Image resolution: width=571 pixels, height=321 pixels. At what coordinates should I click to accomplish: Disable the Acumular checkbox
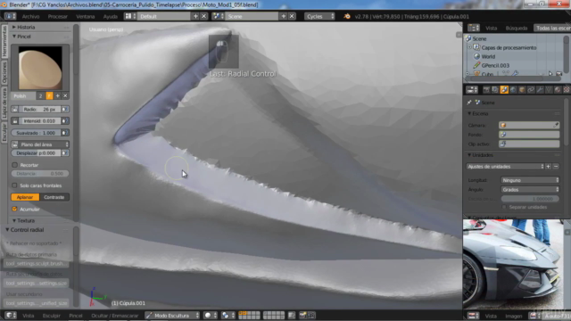14,210
